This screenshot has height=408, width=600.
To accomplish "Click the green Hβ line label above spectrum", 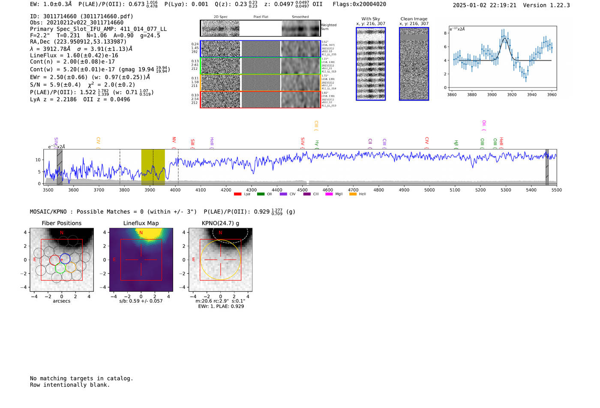I will [456, 143].
